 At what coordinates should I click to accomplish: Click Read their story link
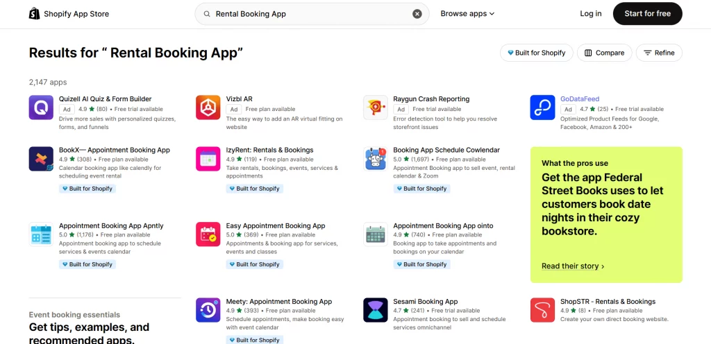(x=573, y=266)
